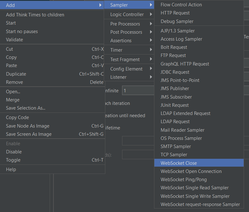Click Start no pauses

tap(22, 32)
